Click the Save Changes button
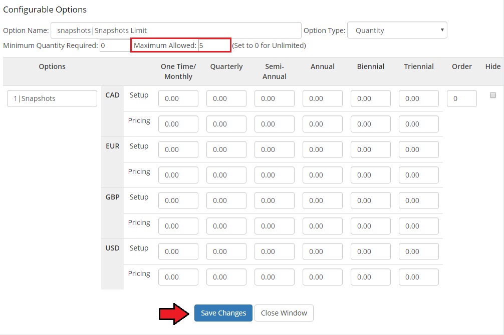Image resolution: width=504 pixels, height=335 pixels. 223,313
